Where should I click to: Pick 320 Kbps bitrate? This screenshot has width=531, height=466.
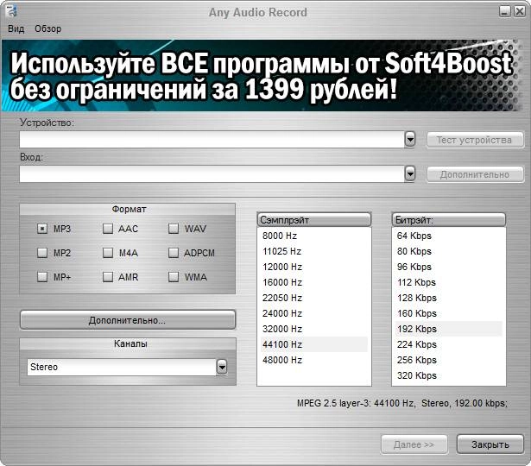[448, 375]
